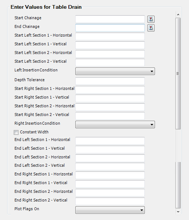Select End Right Section 1 - Horizontal field
Image resolution: width=189 pixels, height=220 pixels.
tap(110, 175)
